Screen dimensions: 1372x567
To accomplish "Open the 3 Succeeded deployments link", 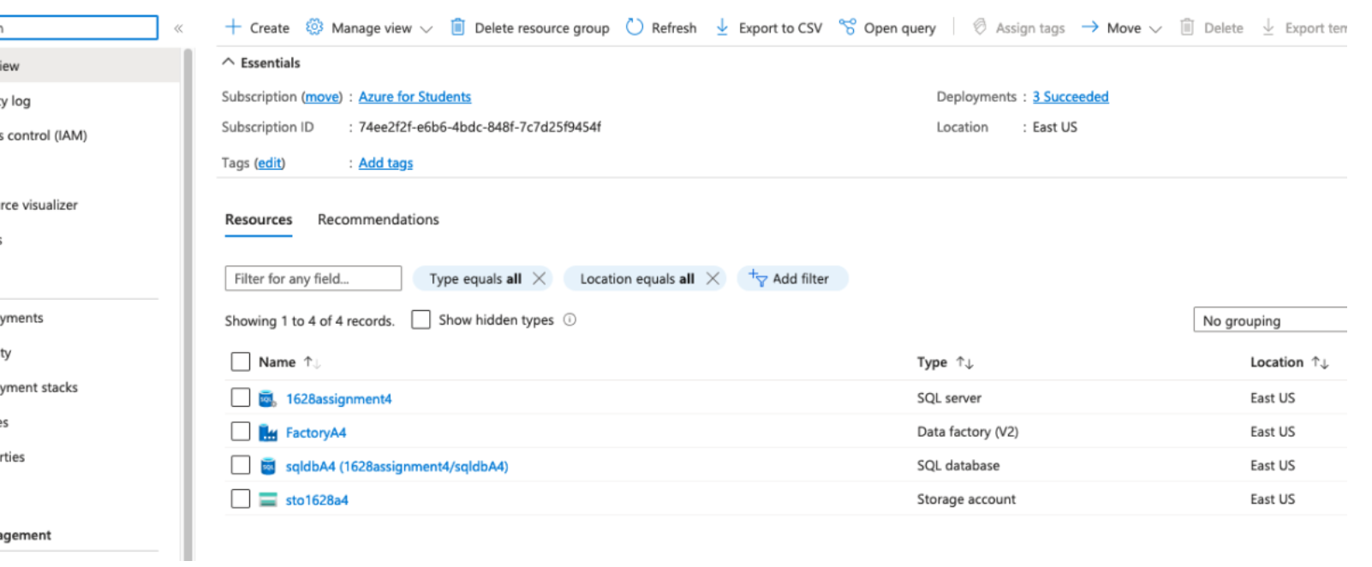I will click(1070, 97).
